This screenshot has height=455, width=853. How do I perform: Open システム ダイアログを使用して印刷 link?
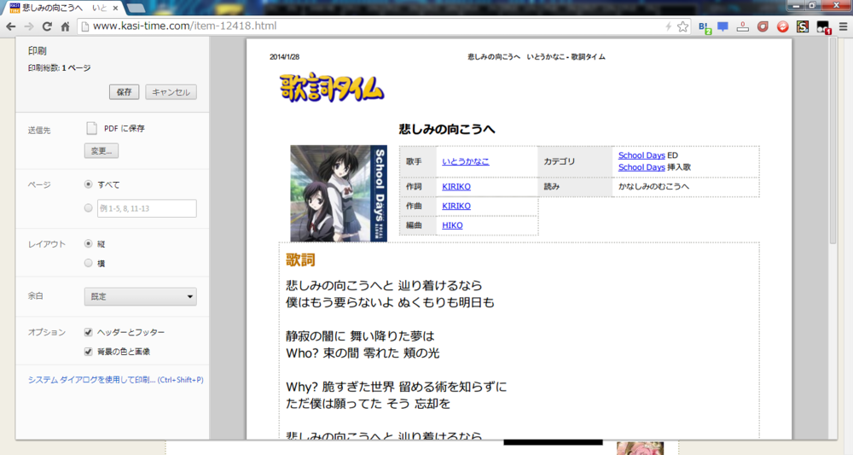pyautogui.click(x=115, y=380)
